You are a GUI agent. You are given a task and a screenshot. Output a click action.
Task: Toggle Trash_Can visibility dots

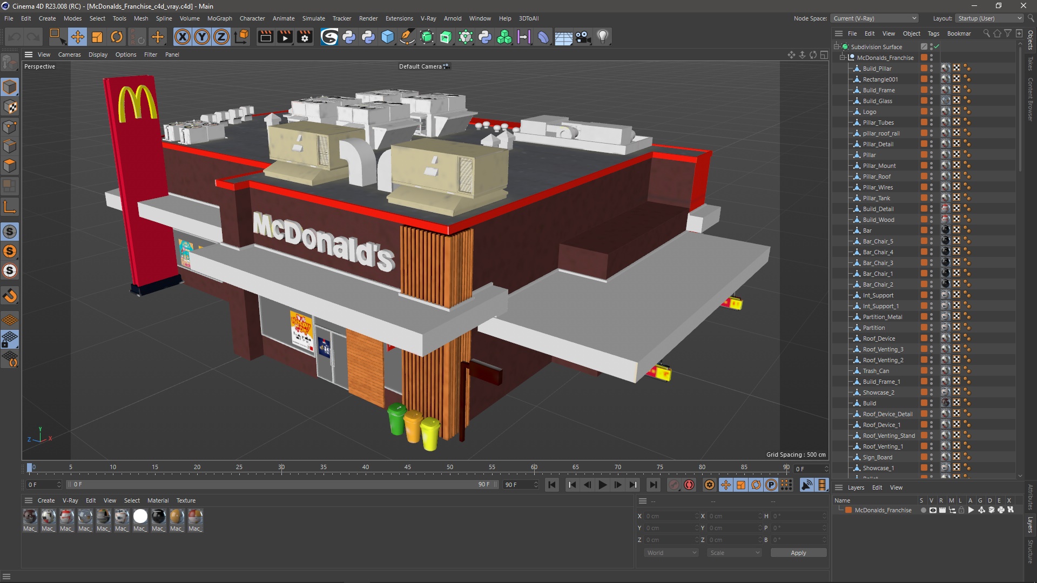932,371
